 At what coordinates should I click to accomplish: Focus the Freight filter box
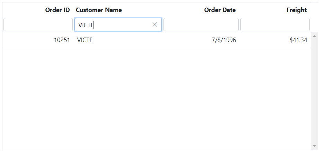tap(275, 25)
